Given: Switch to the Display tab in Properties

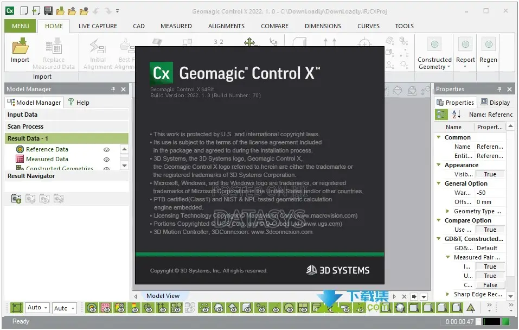Looking at the screenshot, I should tap(496, 103).
